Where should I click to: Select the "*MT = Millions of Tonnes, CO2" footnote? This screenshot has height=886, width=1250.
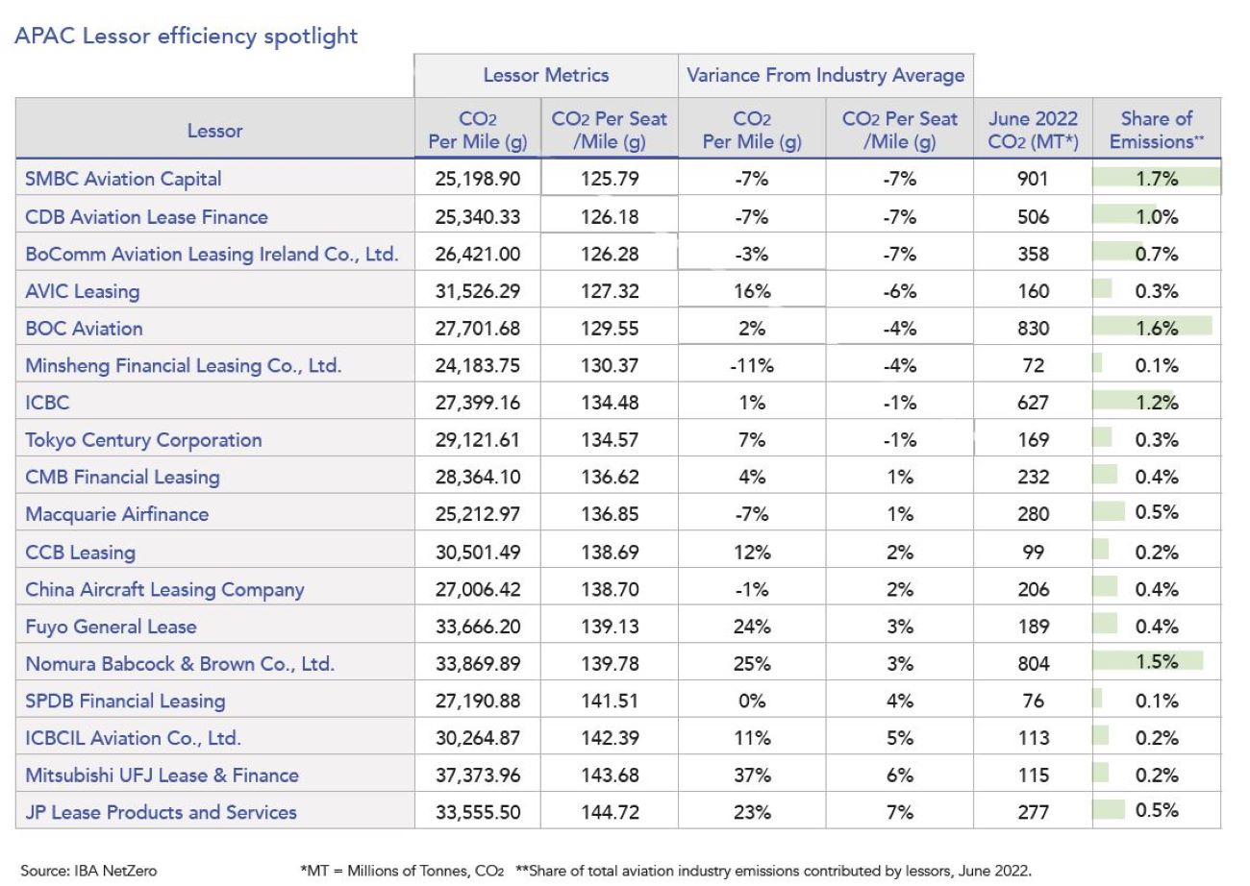[x=402, y=871]
